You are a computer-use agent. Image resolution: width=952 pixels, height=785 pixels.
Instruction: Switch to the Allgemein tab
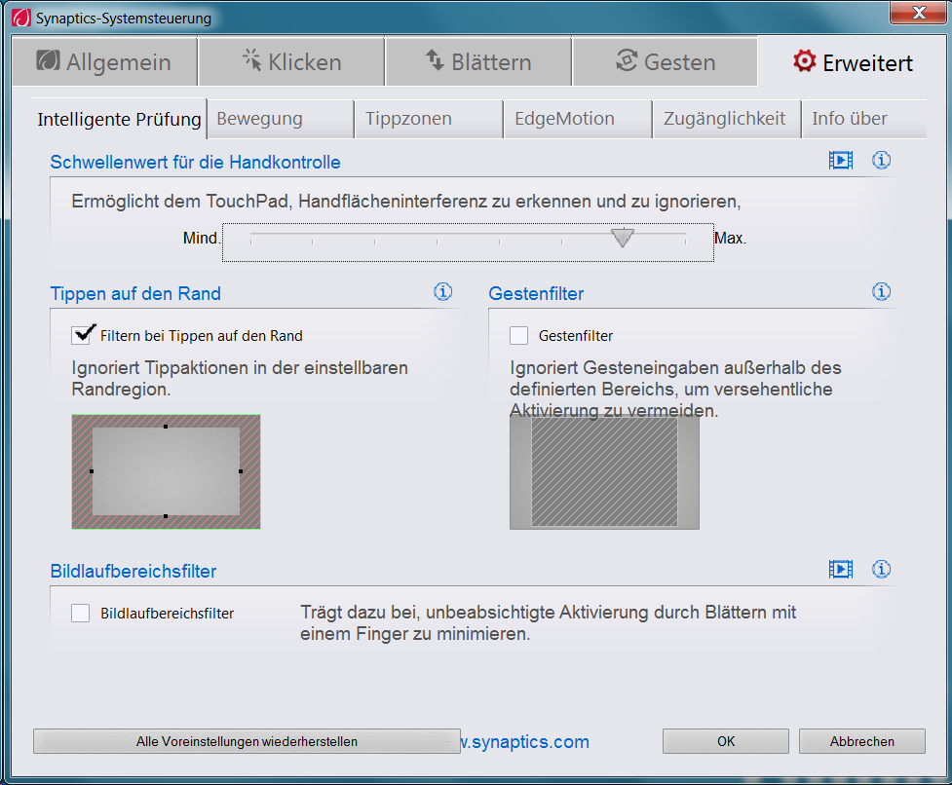[x=104, y=61]
